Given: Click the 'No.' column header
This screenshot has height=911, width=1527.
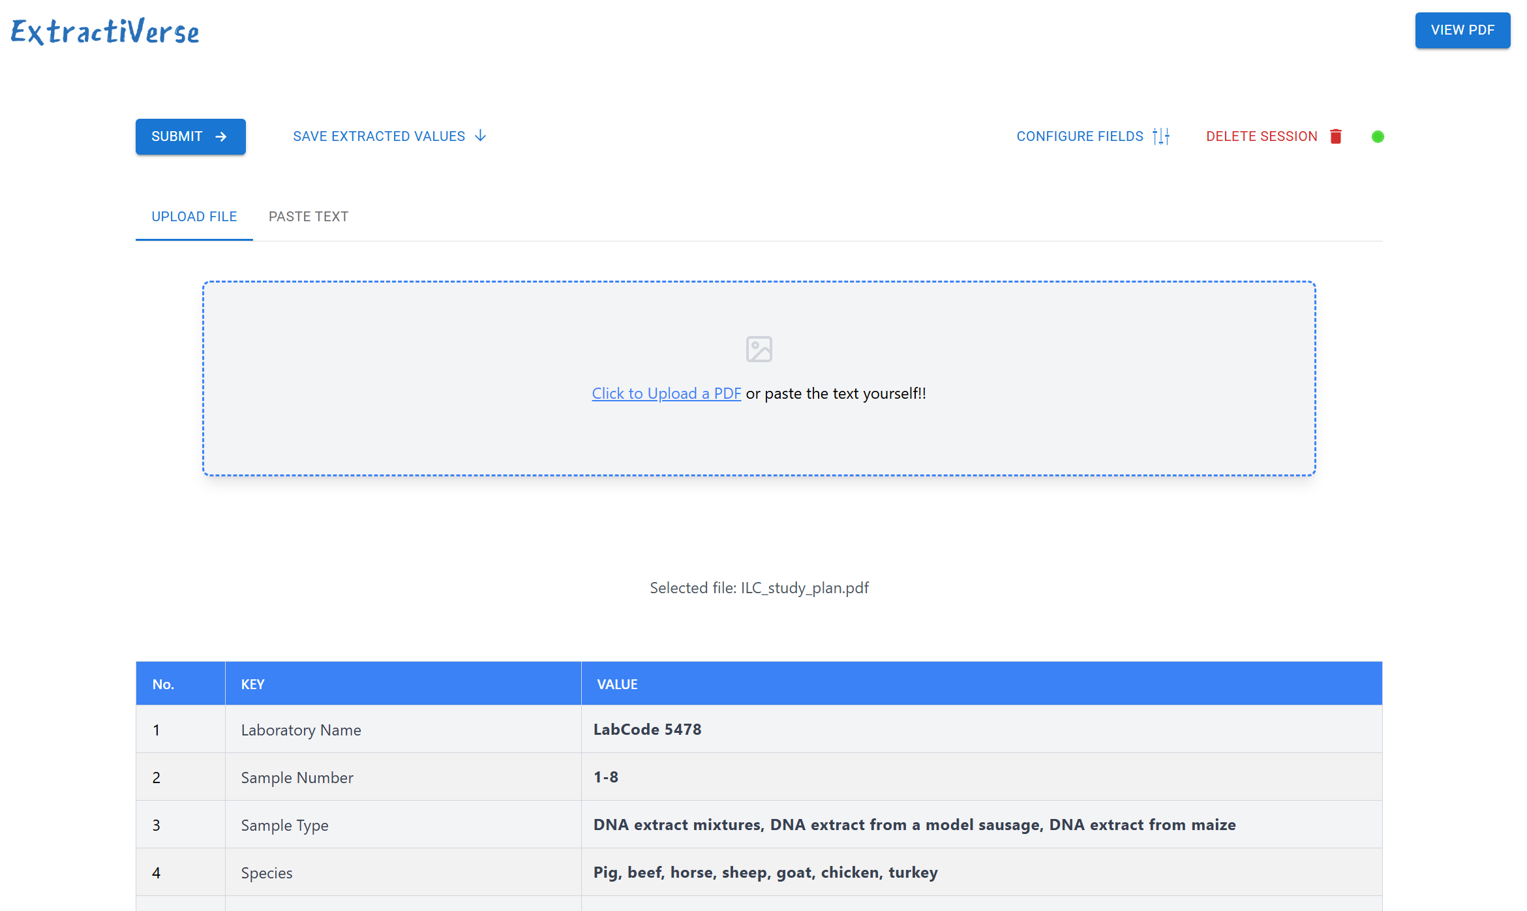Looking at the screenshot, I should tap(181, 684).
